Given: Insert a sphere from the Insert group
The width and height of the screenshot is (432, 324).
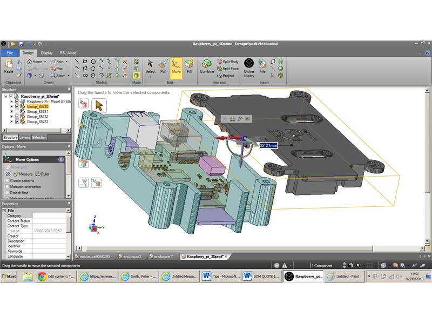Looking at the screenshot, I should click(x=280, y=69).
